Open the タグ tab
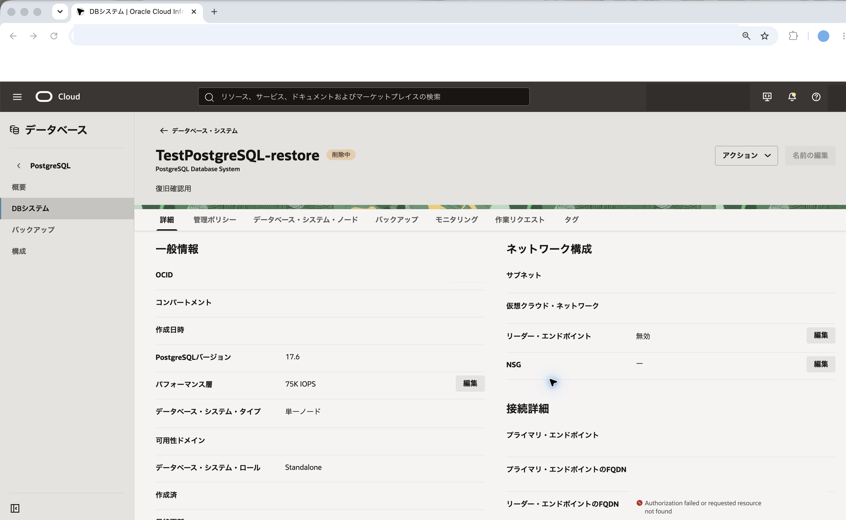Image resolution: width=846 pixels, height=520 pixels. pyautogui.click(x=571, y=219)
